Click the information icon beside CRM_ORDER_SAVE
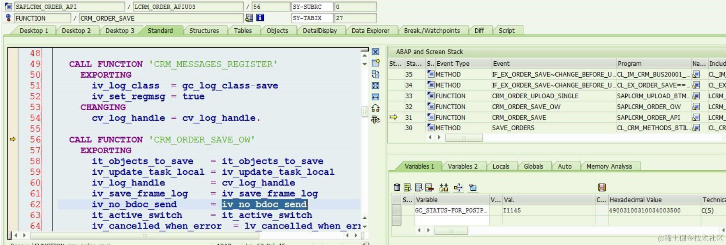726x245 pixels. pyautogui.click(x=260, y=18)
